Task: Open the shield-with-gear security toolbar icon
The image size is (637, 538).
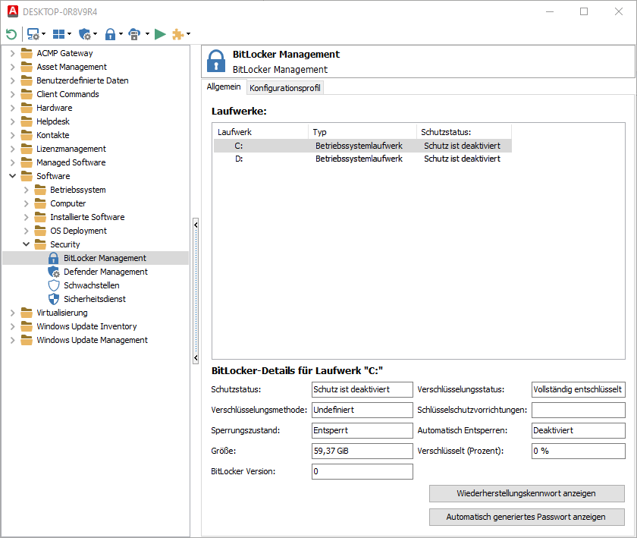Action: tap(83, 34)
